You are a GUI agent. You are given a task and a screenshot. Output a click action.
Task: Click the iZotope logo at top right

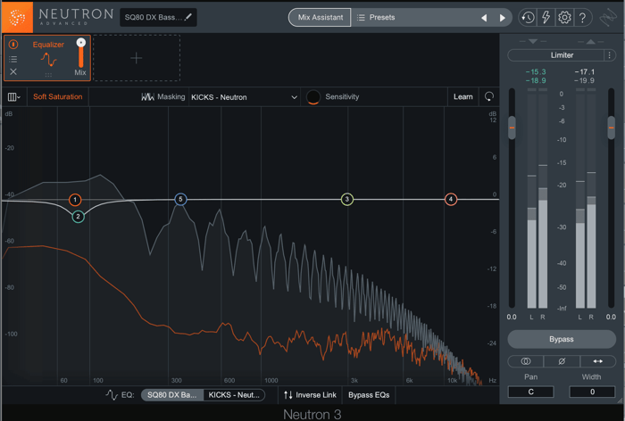(608, 18)
